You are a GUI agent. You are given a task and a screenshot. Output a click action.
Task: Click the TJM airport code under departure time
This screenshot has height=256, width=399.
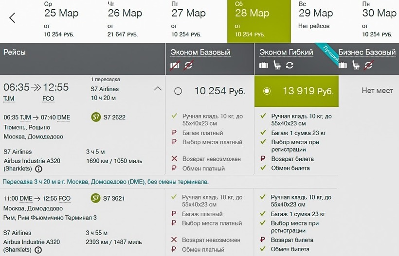pos(9,99)
